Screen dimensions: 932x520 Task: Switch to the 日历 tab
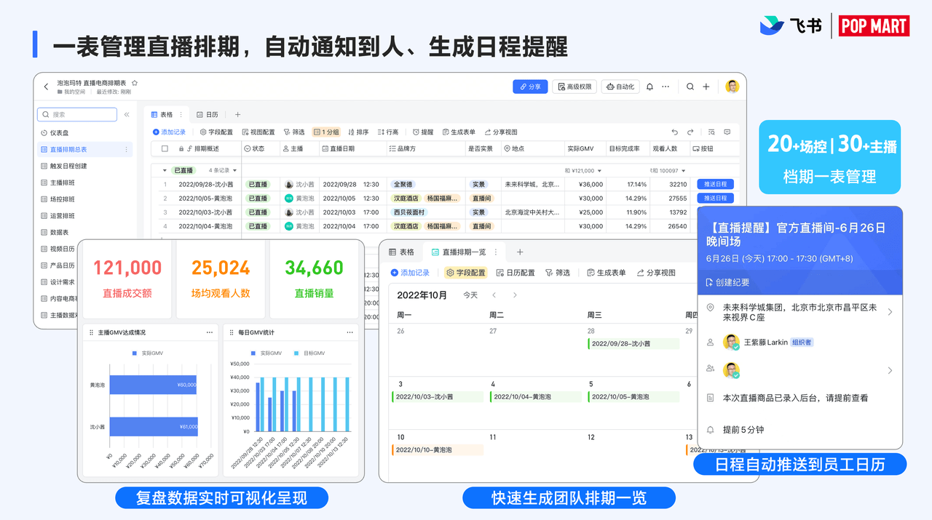tap(208, 115)
